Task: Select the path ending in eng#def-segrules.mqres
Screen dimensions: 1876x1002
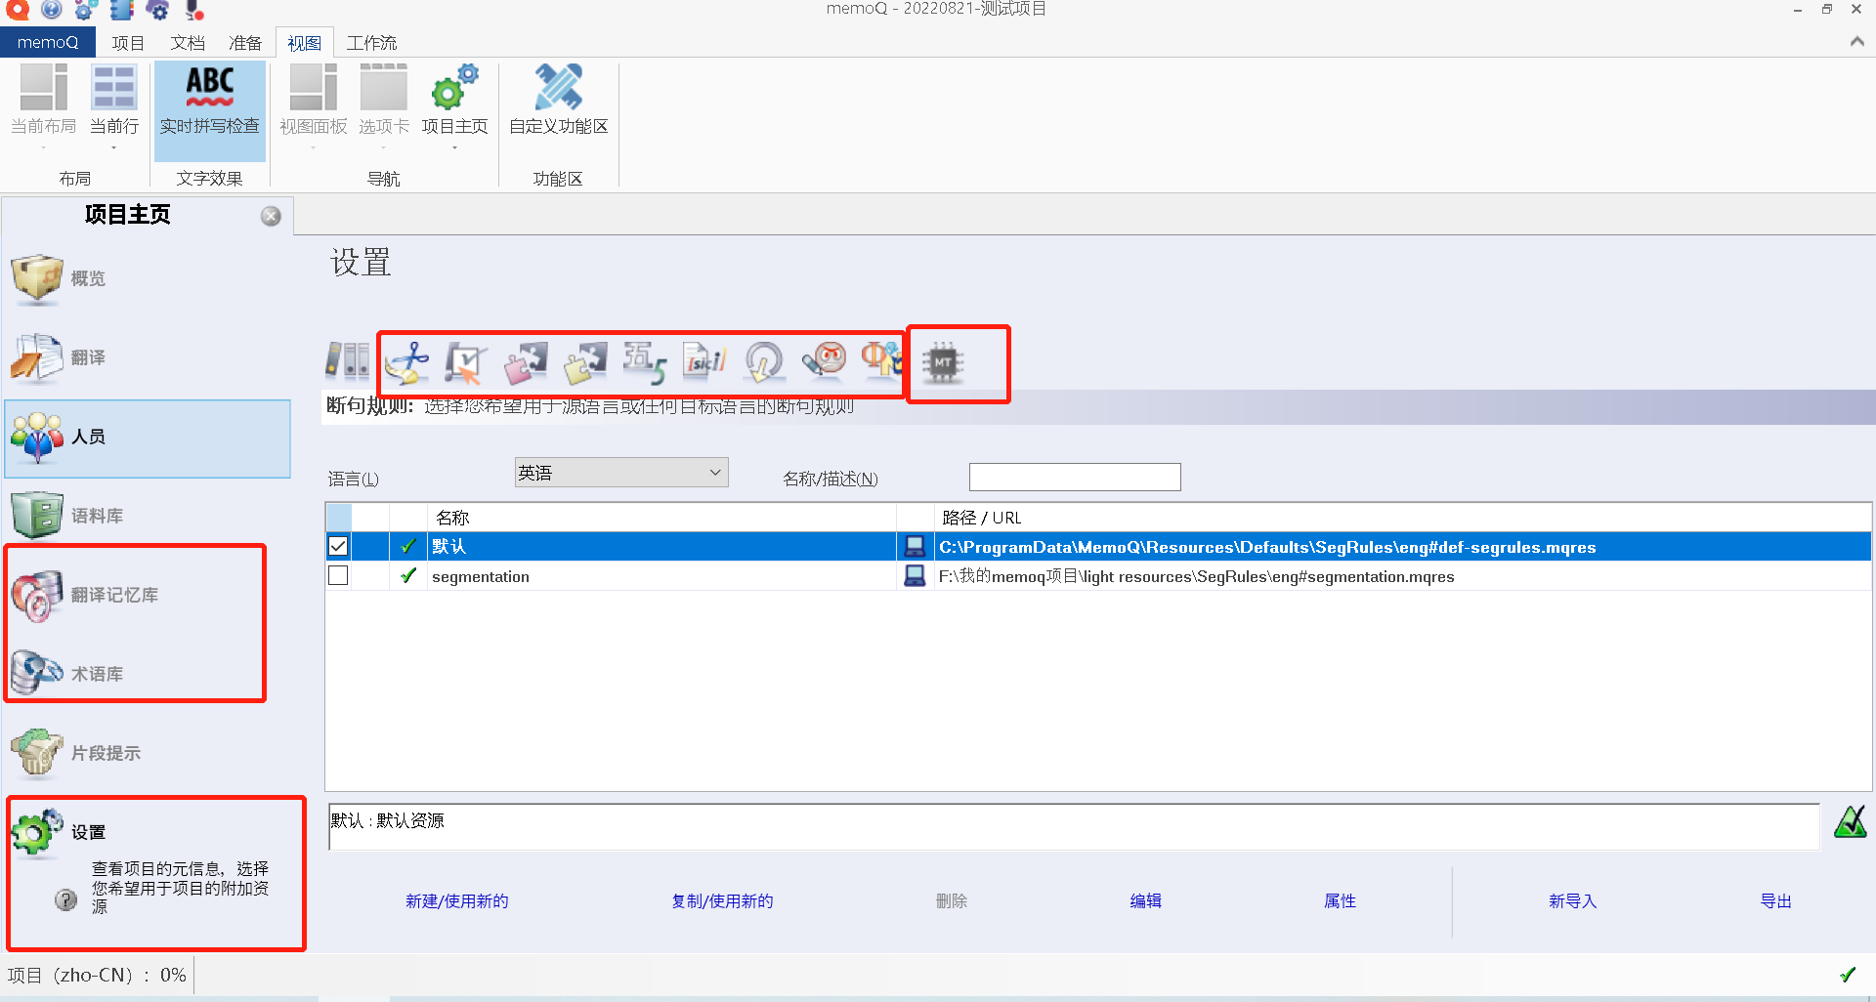Action: pos(1267,547)
